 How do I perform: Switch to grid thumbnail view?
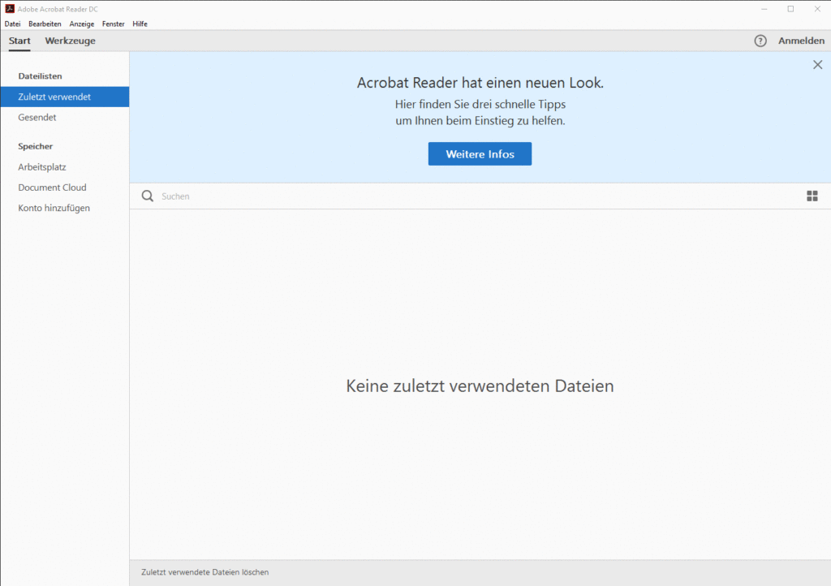812,196
